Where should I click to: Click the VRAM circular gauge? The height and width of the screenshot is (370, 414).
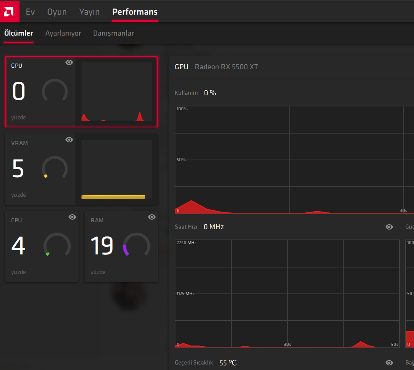point(55,168)
